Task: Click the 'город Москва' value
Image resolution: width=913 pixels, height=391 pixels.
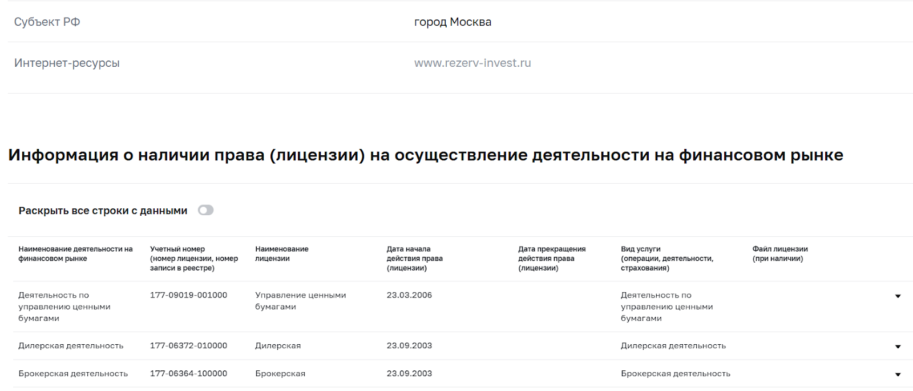Action: coord(453,22)
